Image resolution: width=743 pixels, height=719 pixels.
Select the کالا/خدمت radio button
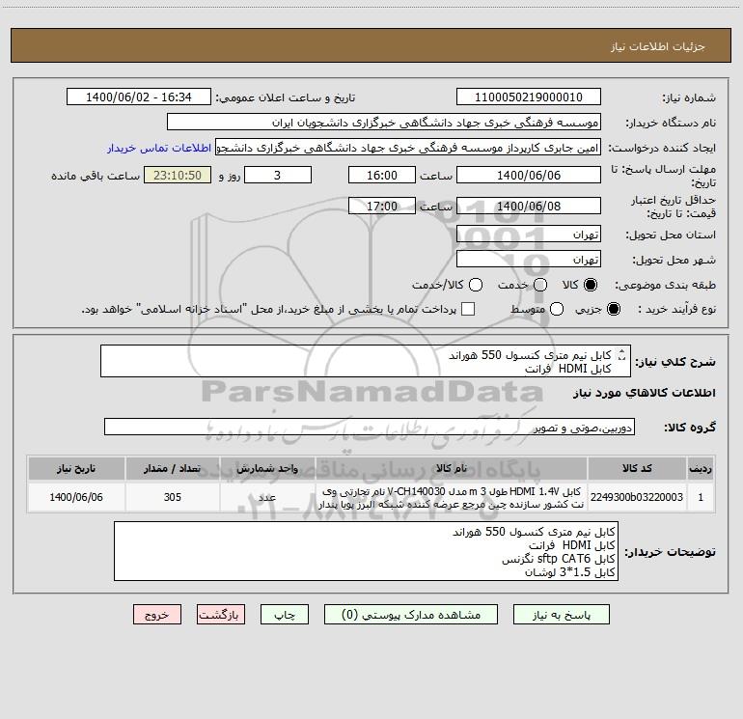click(x=476, y=285)
